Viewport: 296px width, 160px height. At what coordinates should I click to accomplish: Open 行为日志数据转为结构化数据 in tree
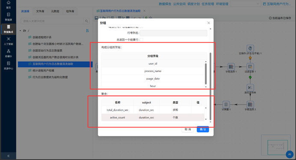pos(50,77)
